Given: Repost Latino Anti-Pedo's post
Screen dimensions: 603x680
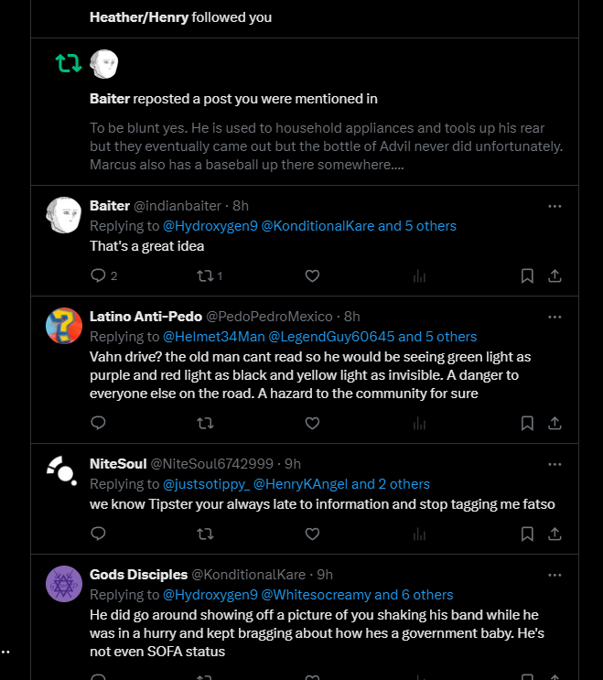Looking at the screenshot, I should click(205, 423).
